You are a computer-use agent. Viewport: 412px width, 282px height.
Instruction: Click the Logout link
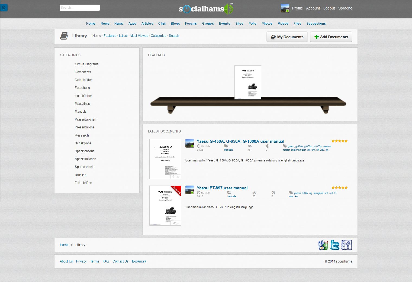329,8
